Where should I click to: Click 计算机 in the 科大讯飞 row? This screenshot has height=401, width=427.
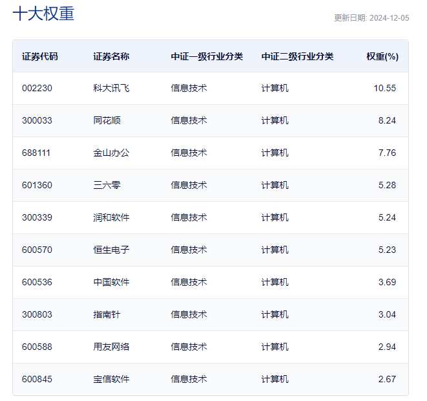pos(275,89)
